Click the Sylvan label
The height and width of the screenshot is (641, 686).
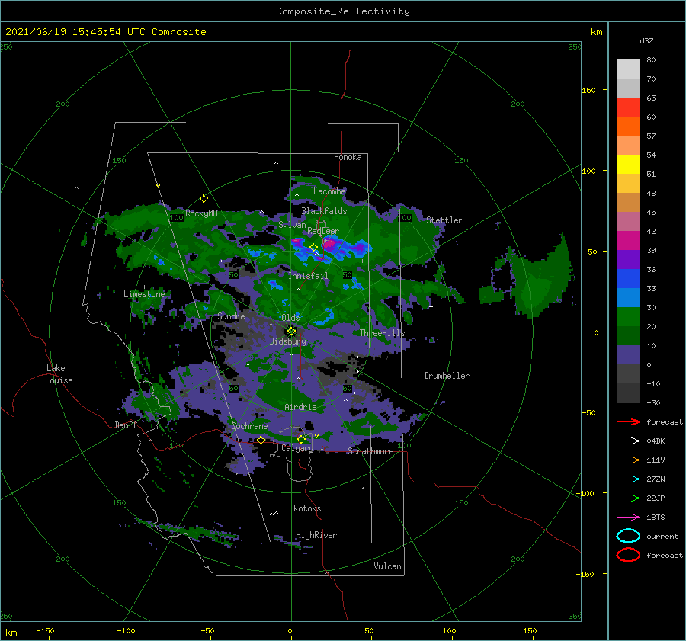pos(292,225)
